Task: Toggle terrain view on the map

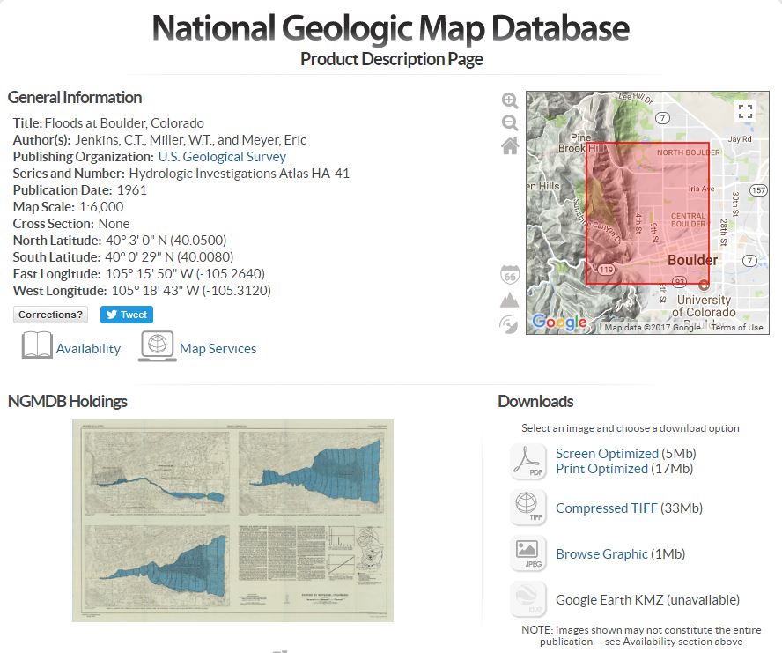Action: point(509,300)
